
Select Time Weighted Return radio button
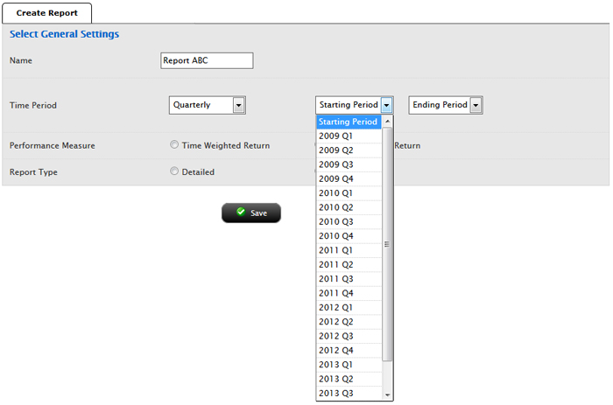click(174, 145)
